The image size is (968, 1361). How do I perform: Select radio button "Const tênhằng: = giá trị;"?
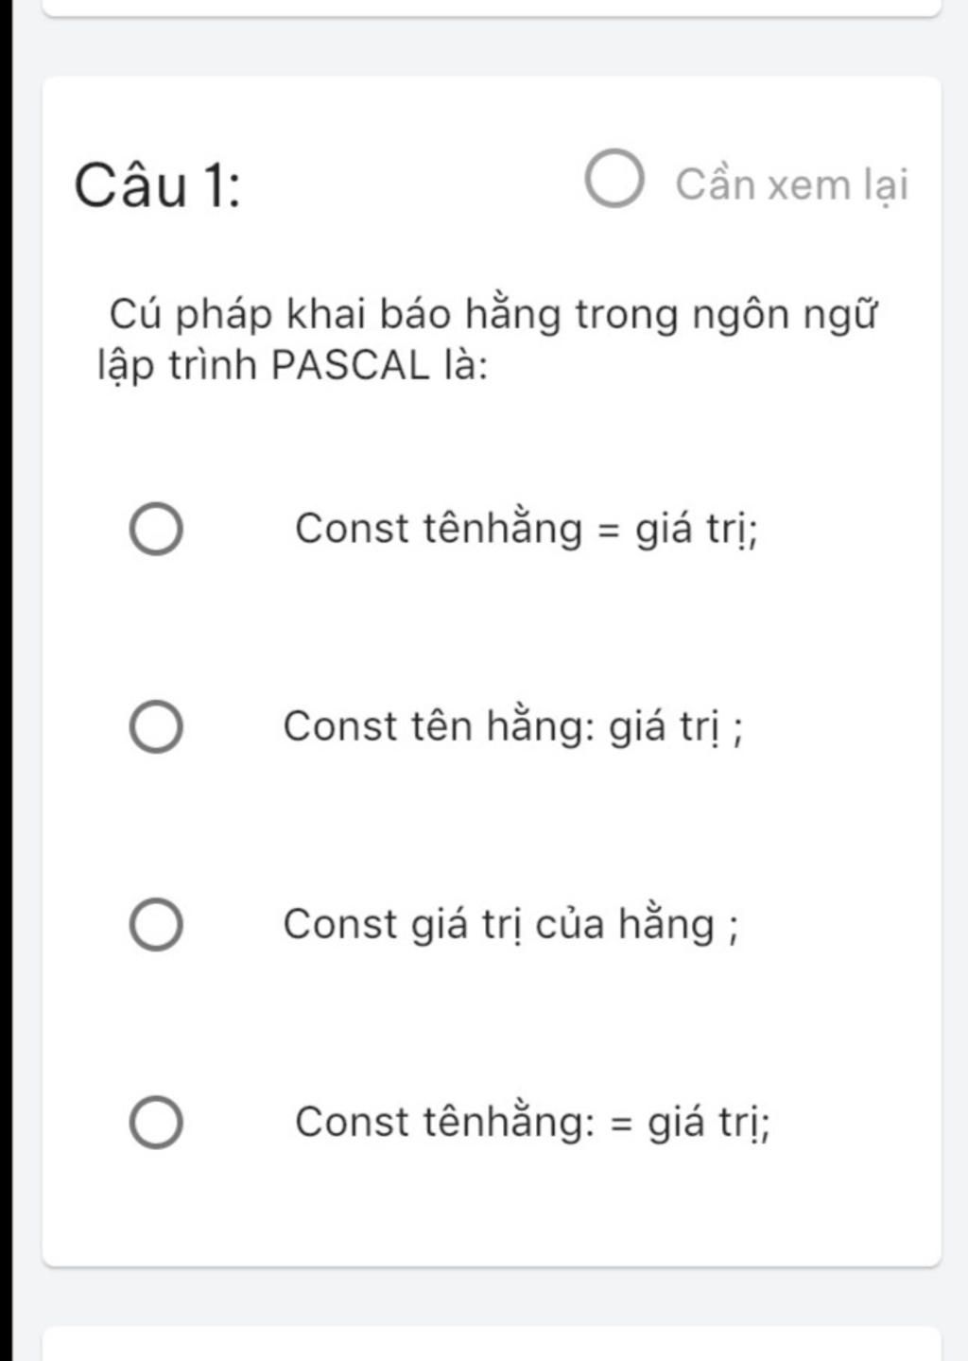coord(156,1123)
